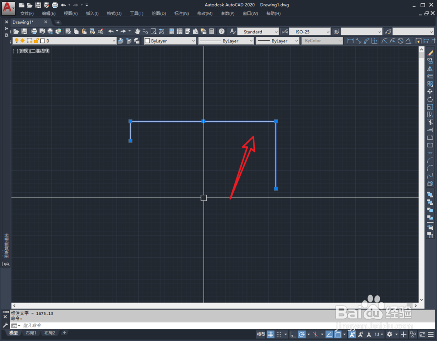Click the customization hamburger icon in status bar

click(x=431, y=334)
